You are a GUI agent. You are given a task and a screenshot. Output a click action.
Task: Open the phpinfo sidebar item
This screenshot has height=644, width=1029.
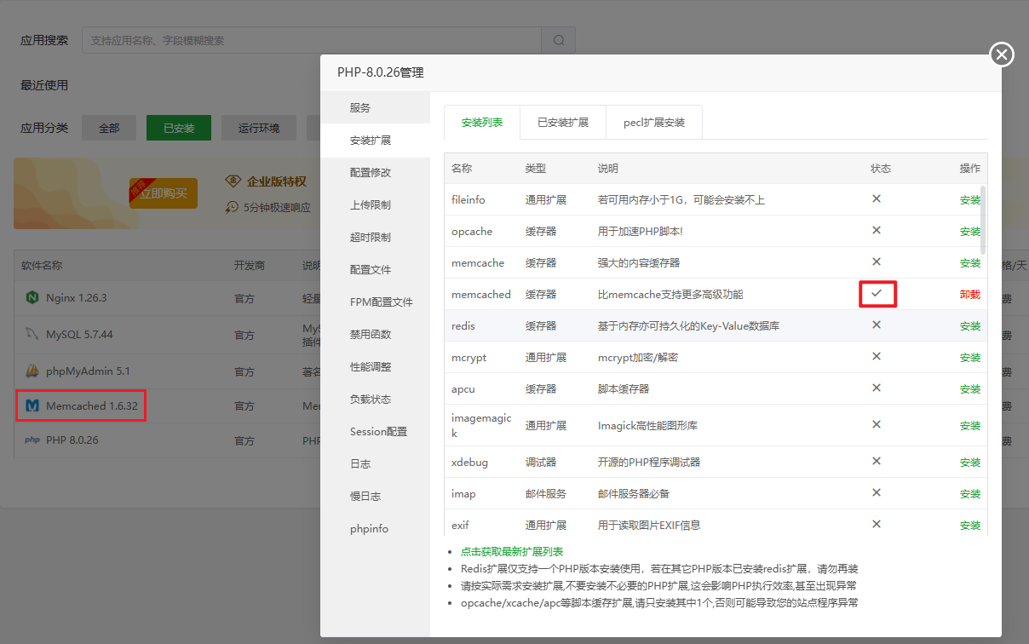click(375, 529)
